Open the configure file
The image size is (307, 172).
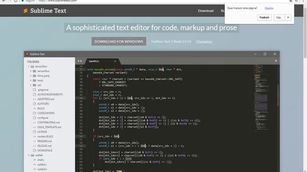[43, 118]
